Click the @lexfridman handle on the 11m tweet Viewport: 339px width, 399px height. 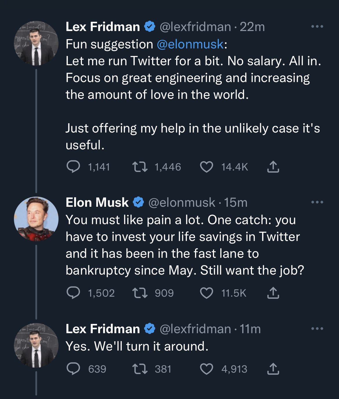point(195,329)
